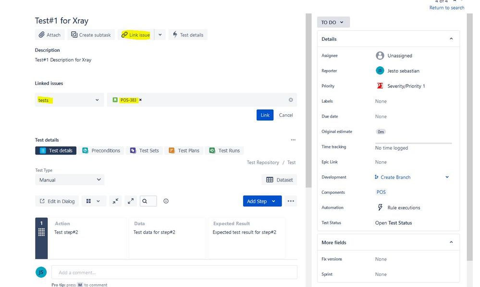Open the Test Plans tab

184,150
